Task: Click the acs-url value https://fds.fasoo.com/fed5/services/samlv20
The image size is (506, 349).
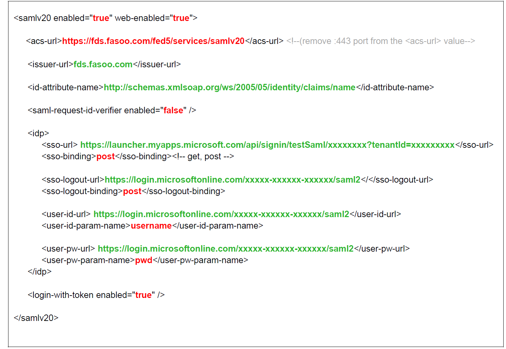Action: pos(153,41)
